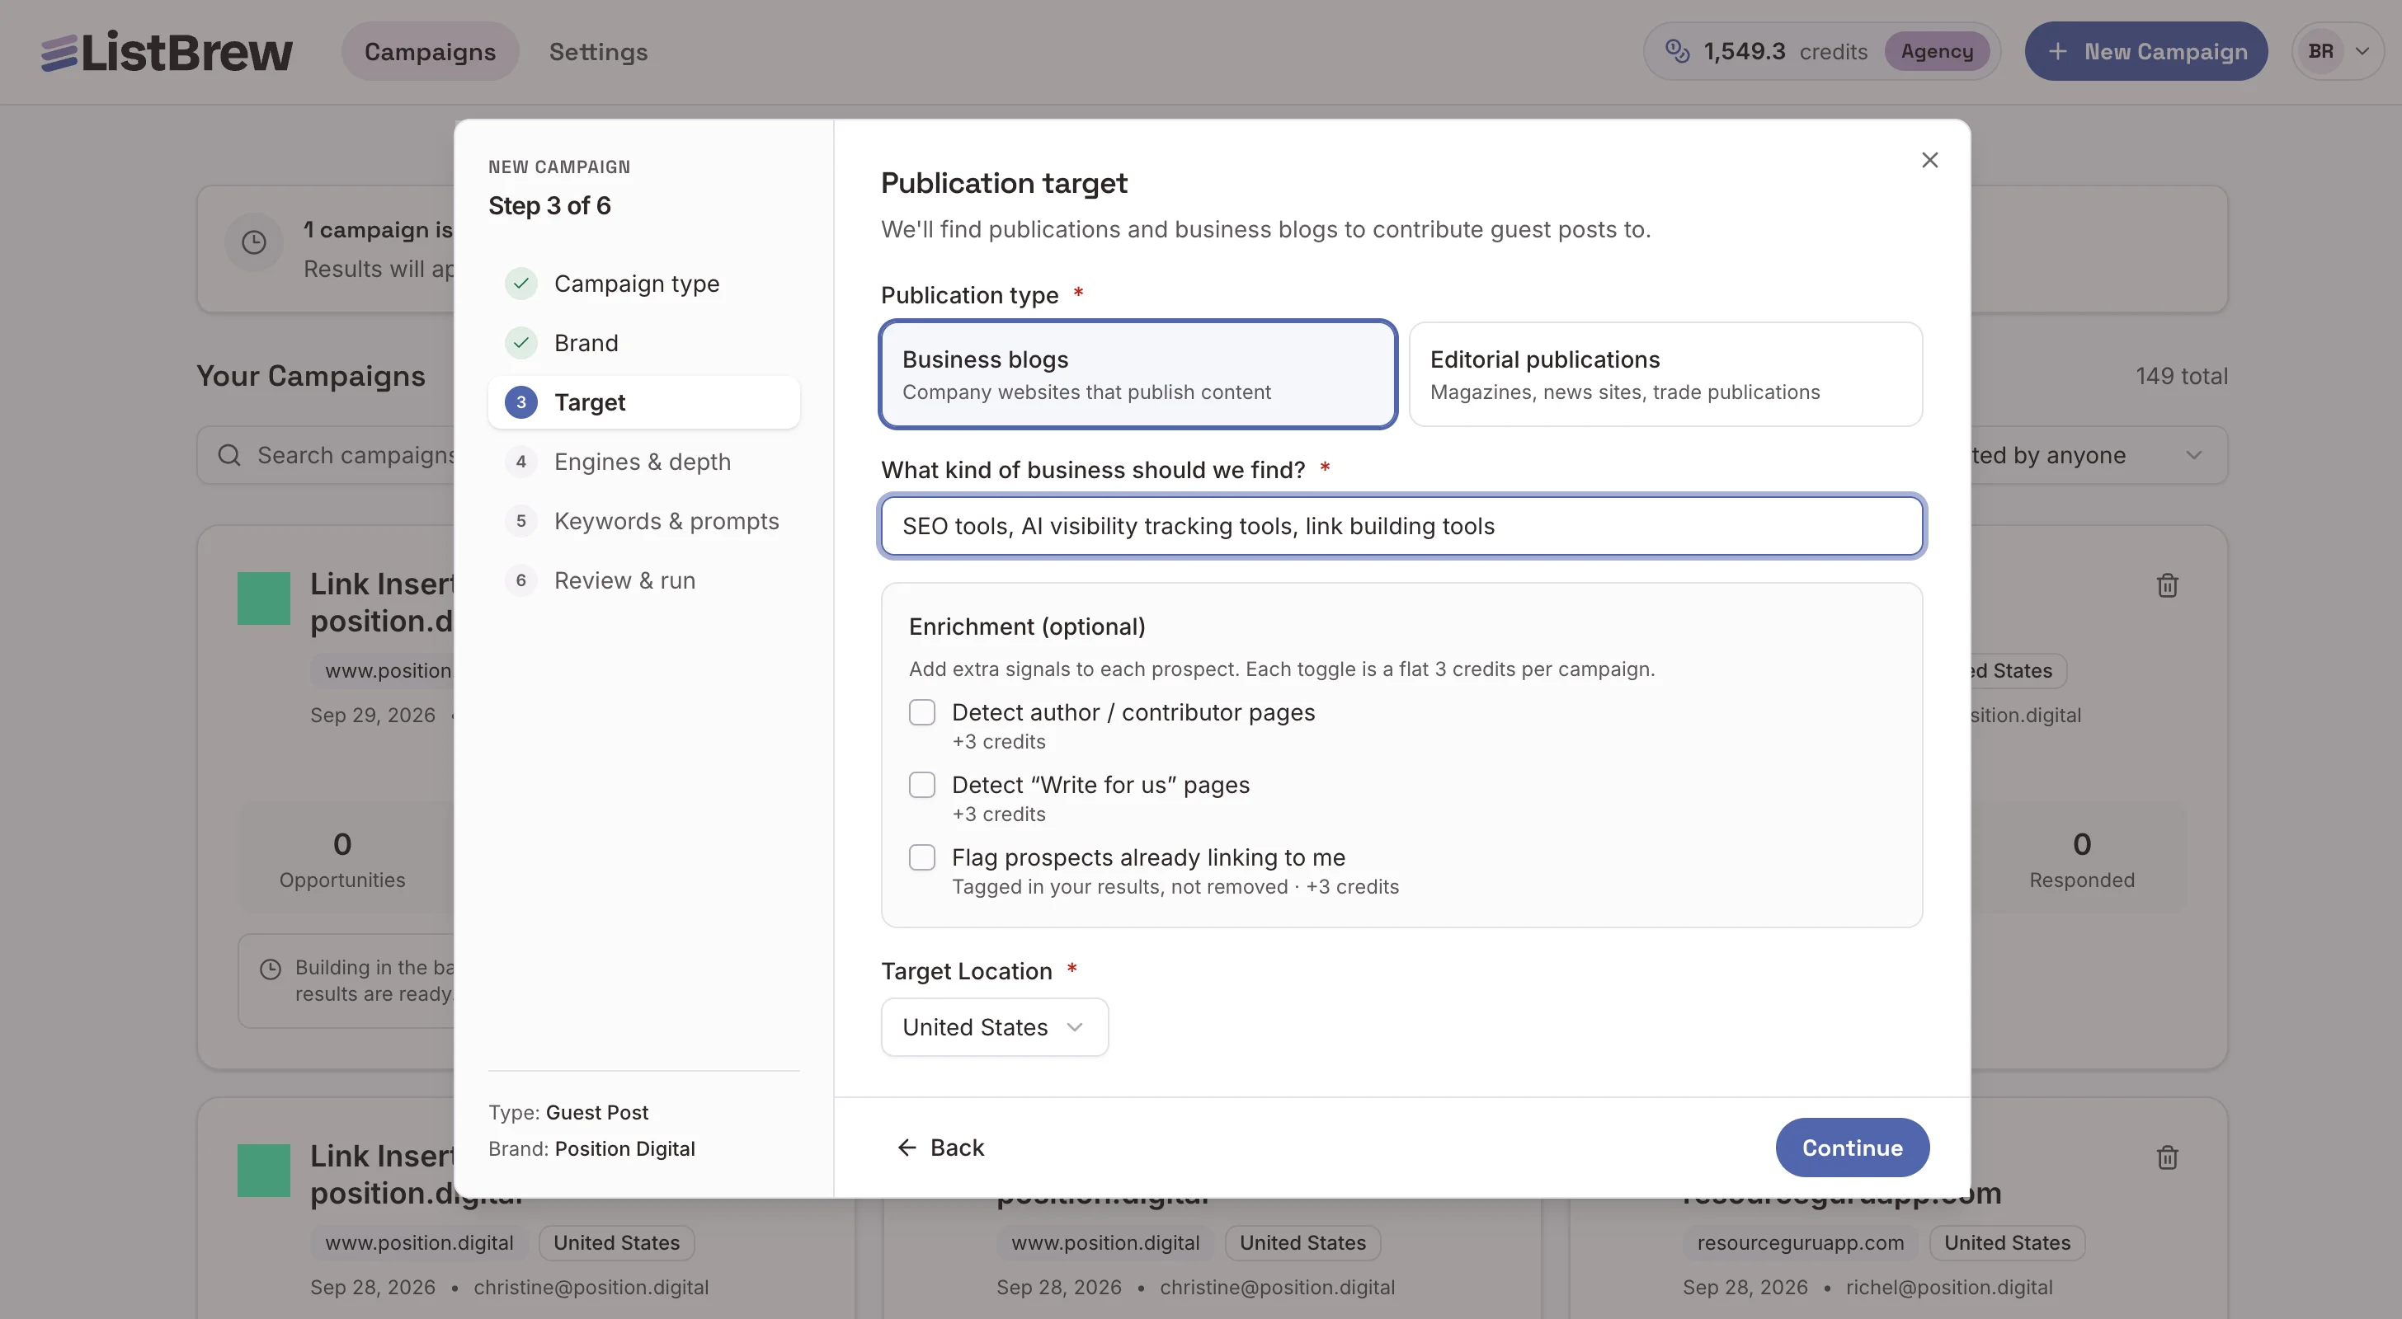Click the BR avatar
Screen dimensions: 2402x1319
pos(2321,51)
